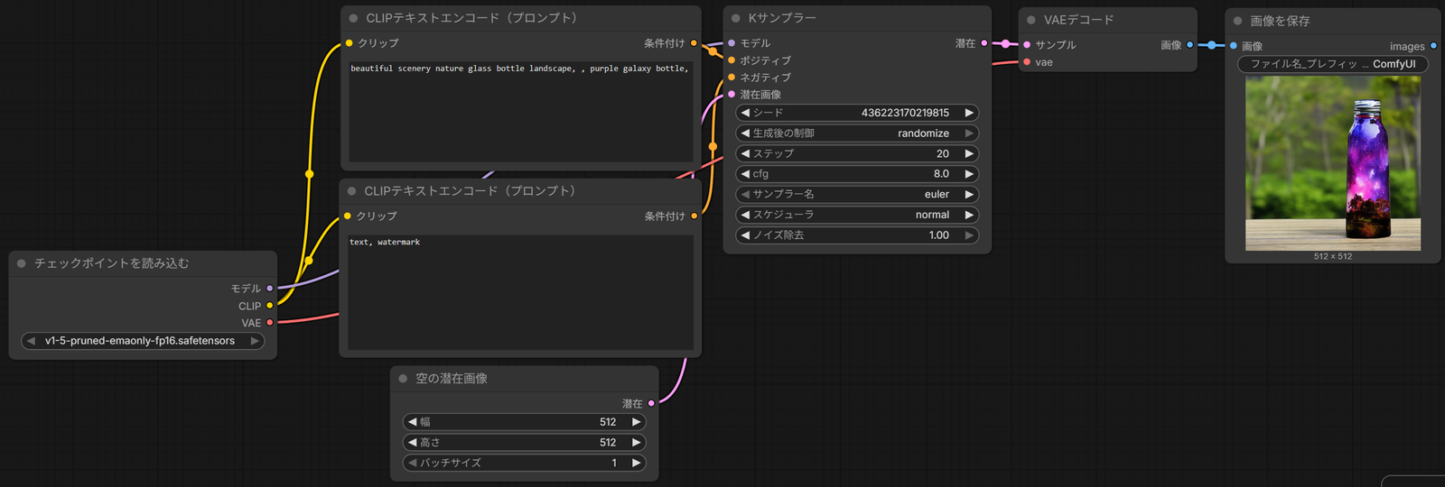Click the クリップ input socket of the lower CLIP encode node
The width and height of the screenshot is (1445, 487).
(x=347, y=216)
